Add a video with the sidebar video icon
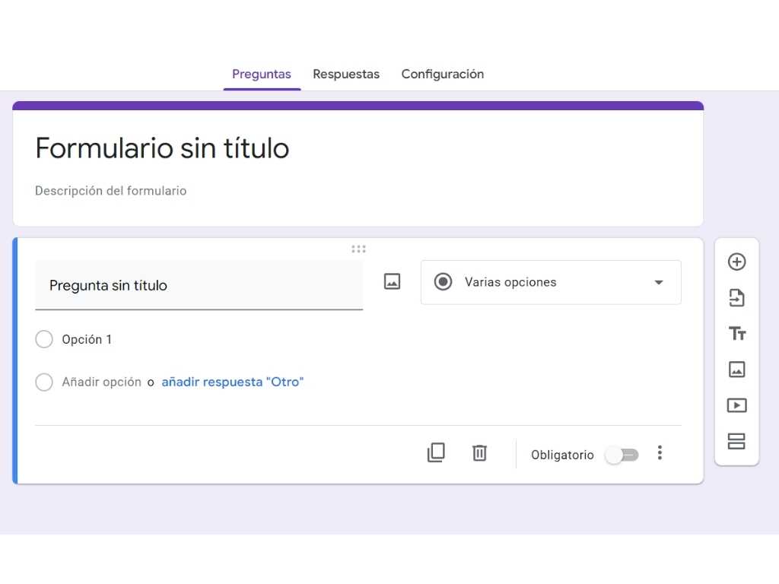This screenshot has width=779, height=584. 736,405
